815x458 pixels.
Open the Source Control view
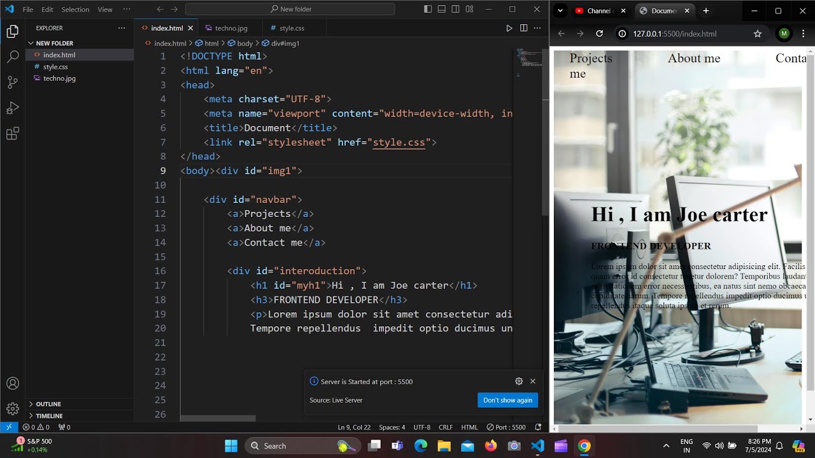[x=12, y=82]
